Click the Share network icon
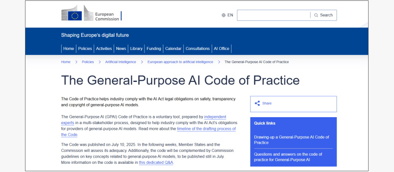Screen dimensions: 394x172 (x=257, y=103)
